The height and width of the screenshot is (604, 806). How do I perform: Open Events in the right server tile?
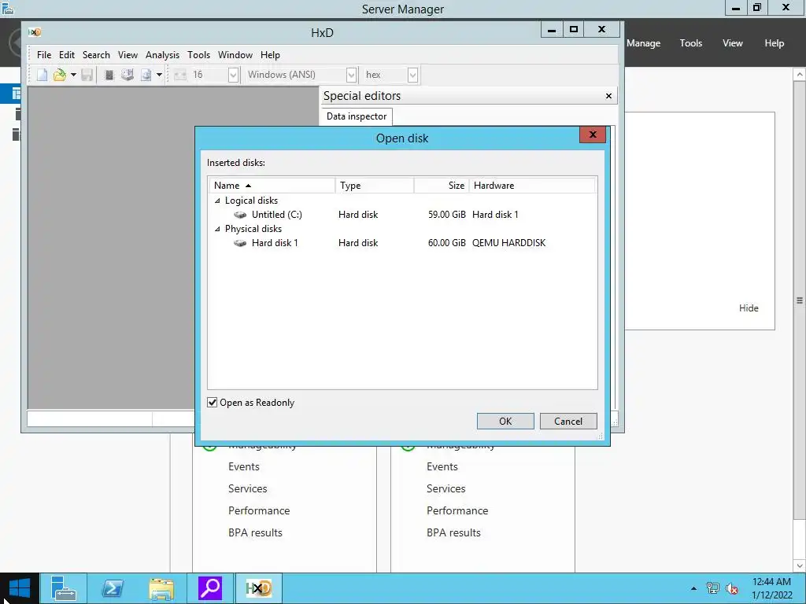442,467
